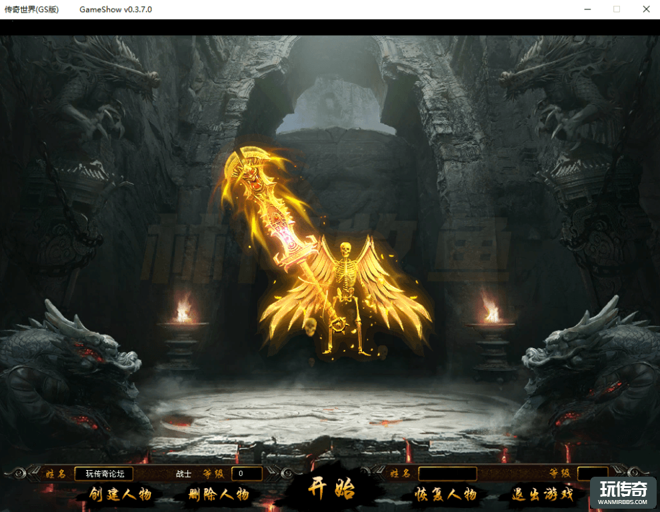Minimize the 传奇世界 game window
The height and width of the screenshot is (512, 660).
587,9
